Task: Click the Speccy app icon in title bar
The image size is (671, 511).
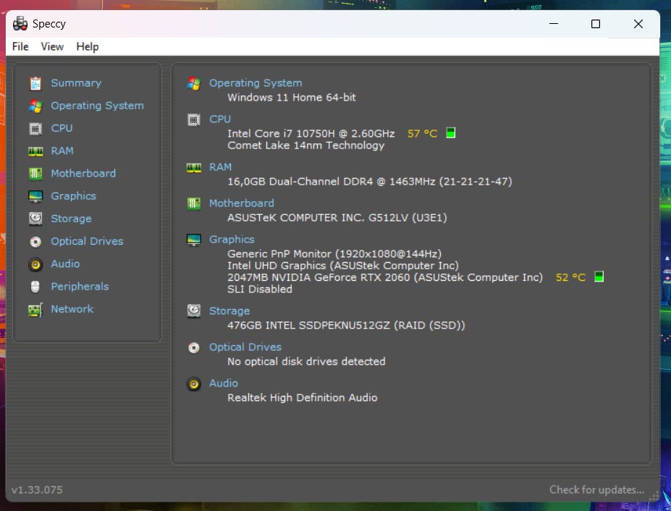Action: coord(20,24)
